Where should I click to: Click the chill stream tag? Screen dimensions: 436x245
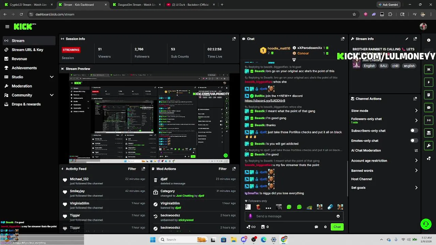(395, 66)
